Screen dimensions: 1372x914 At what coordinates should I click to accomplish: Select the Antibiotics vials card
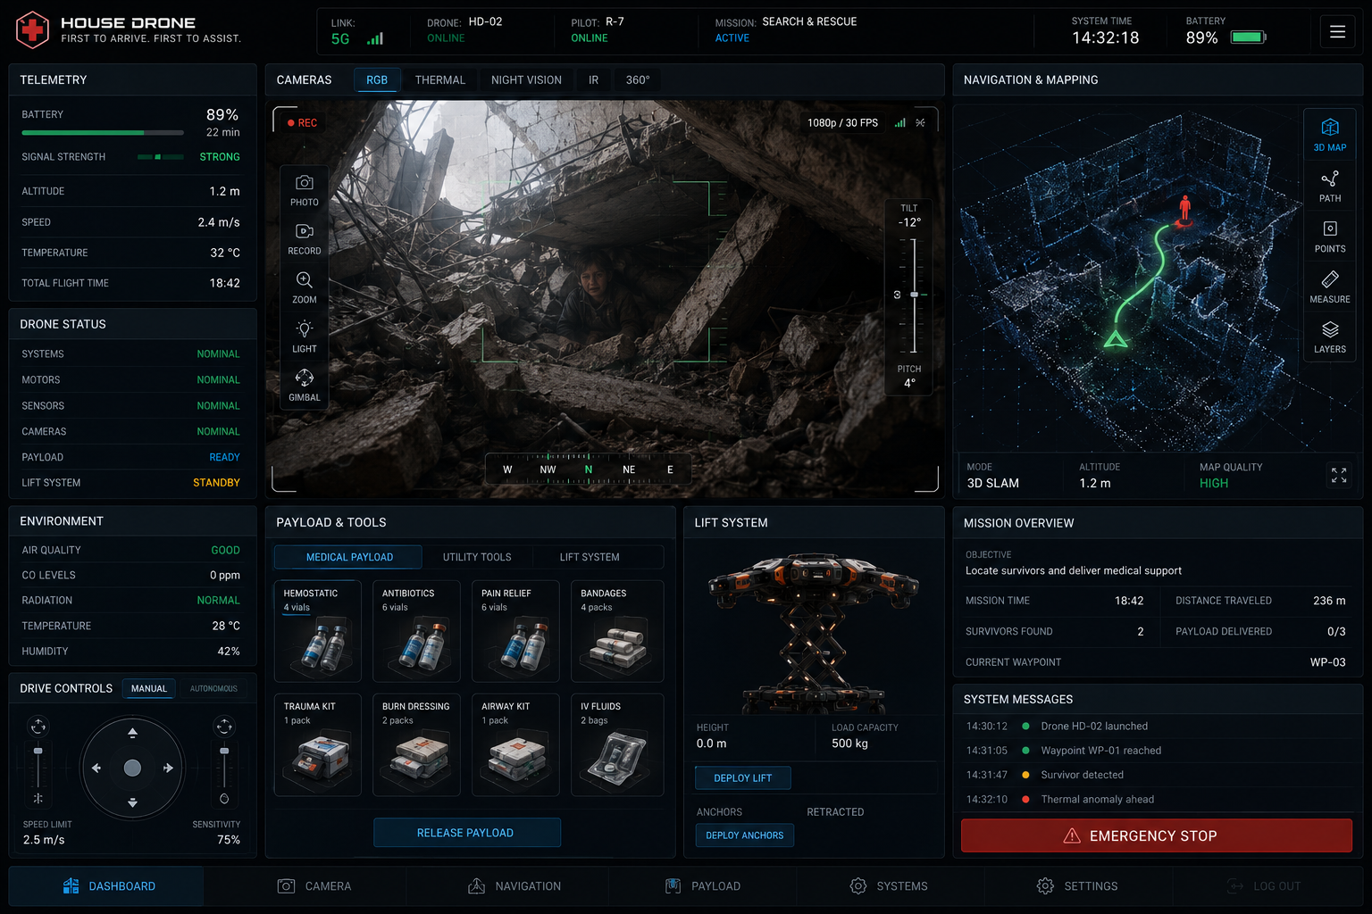(416, 631)
